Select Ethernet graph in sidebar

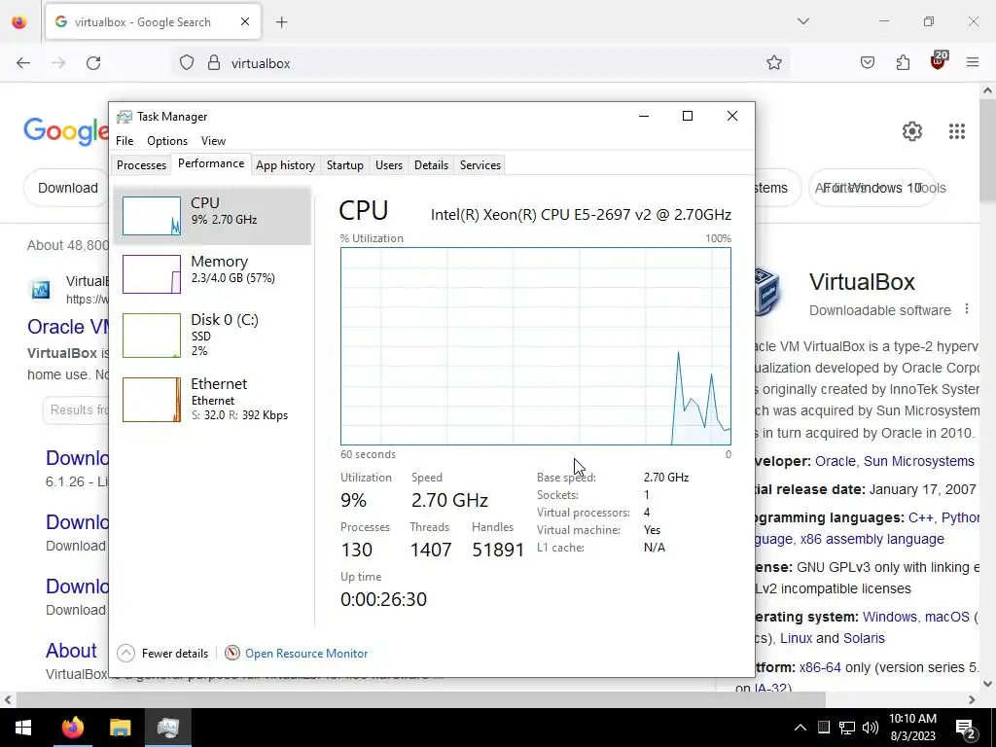tap(212, 400)
